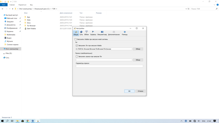Open the Помощь icon
The image size is (219, 123).
click(125, 33)
